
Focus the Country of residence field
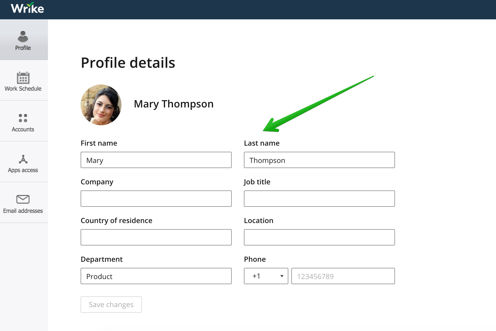(x=156, y=237)
